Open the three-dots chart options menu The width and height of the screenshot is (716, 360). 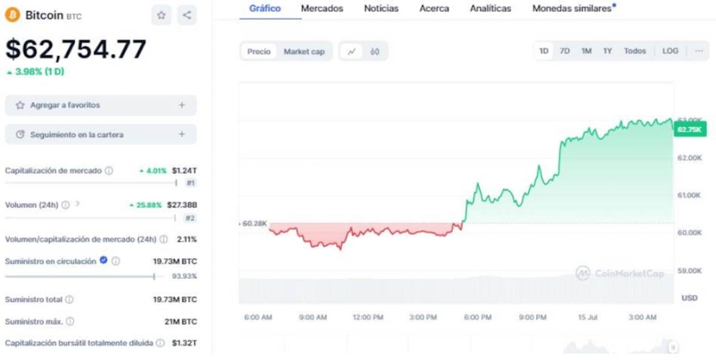point(699,51)
